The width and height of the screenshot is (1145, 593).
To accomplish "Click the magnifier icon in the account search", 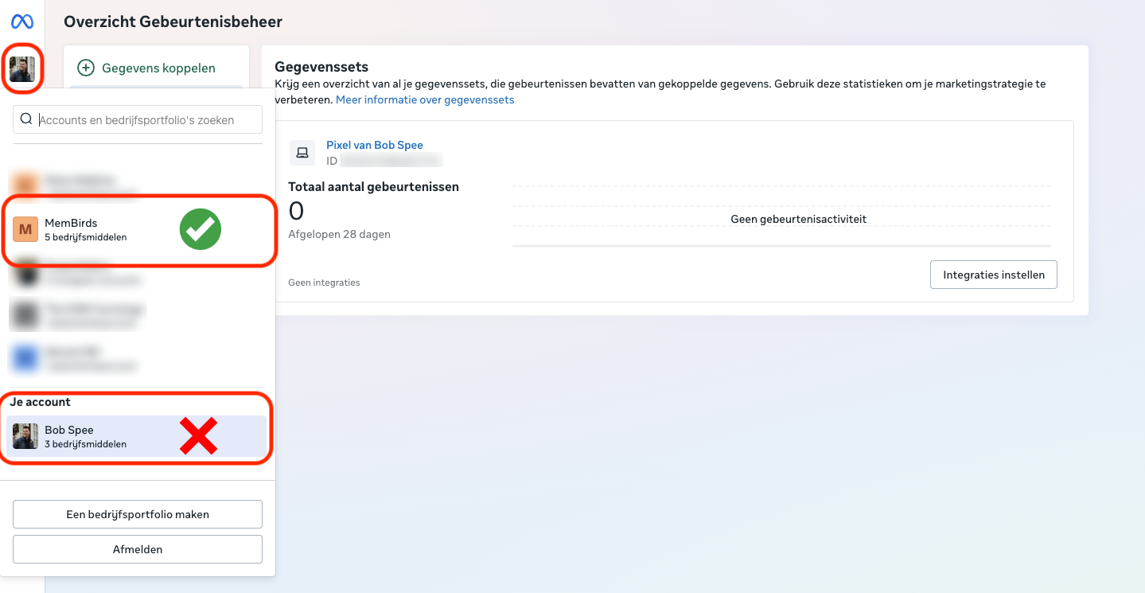I will coord(26,119).
